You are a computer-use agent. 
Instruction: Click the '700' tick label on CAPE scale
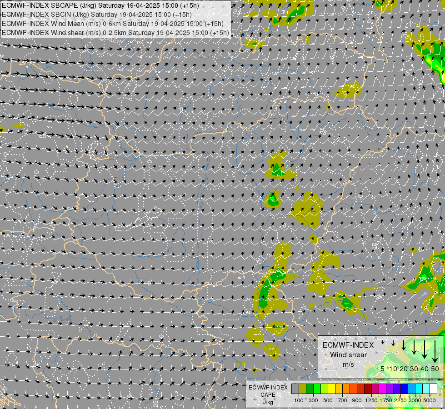tap(343, 400)
